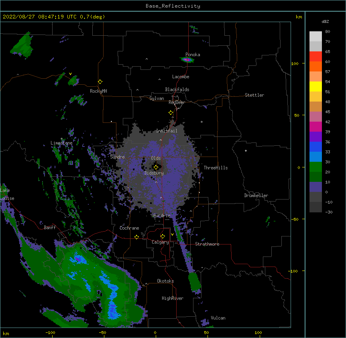Click the yellow v marker northwest of RockyMH
This screenshot has height=338, width=346.
coord(70,74)
